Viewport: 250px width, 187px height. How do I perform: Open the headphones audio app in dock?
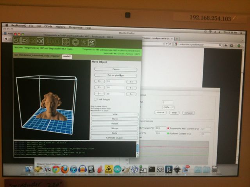click(x=82, y=169)
